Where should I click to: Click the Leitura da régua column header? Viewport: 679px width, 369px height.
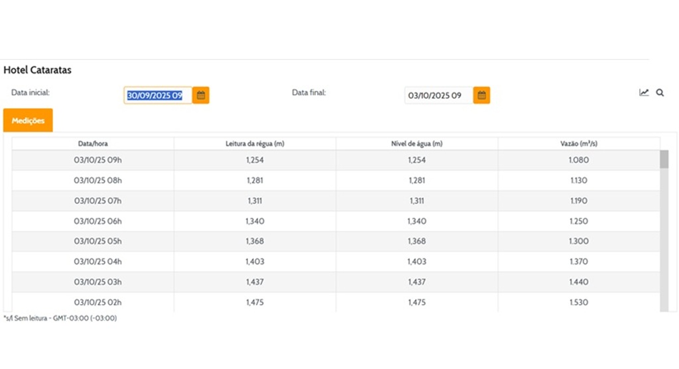click(255, 144)
